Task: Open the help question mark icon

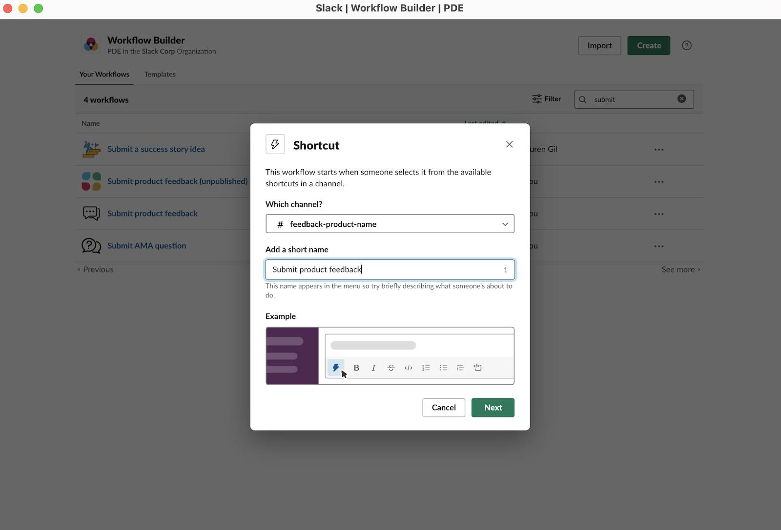Action: (687, 45)
